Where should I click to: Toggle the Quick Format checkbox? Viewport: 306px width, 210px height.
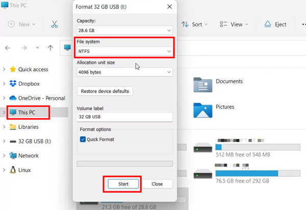[x=83, y=139]
